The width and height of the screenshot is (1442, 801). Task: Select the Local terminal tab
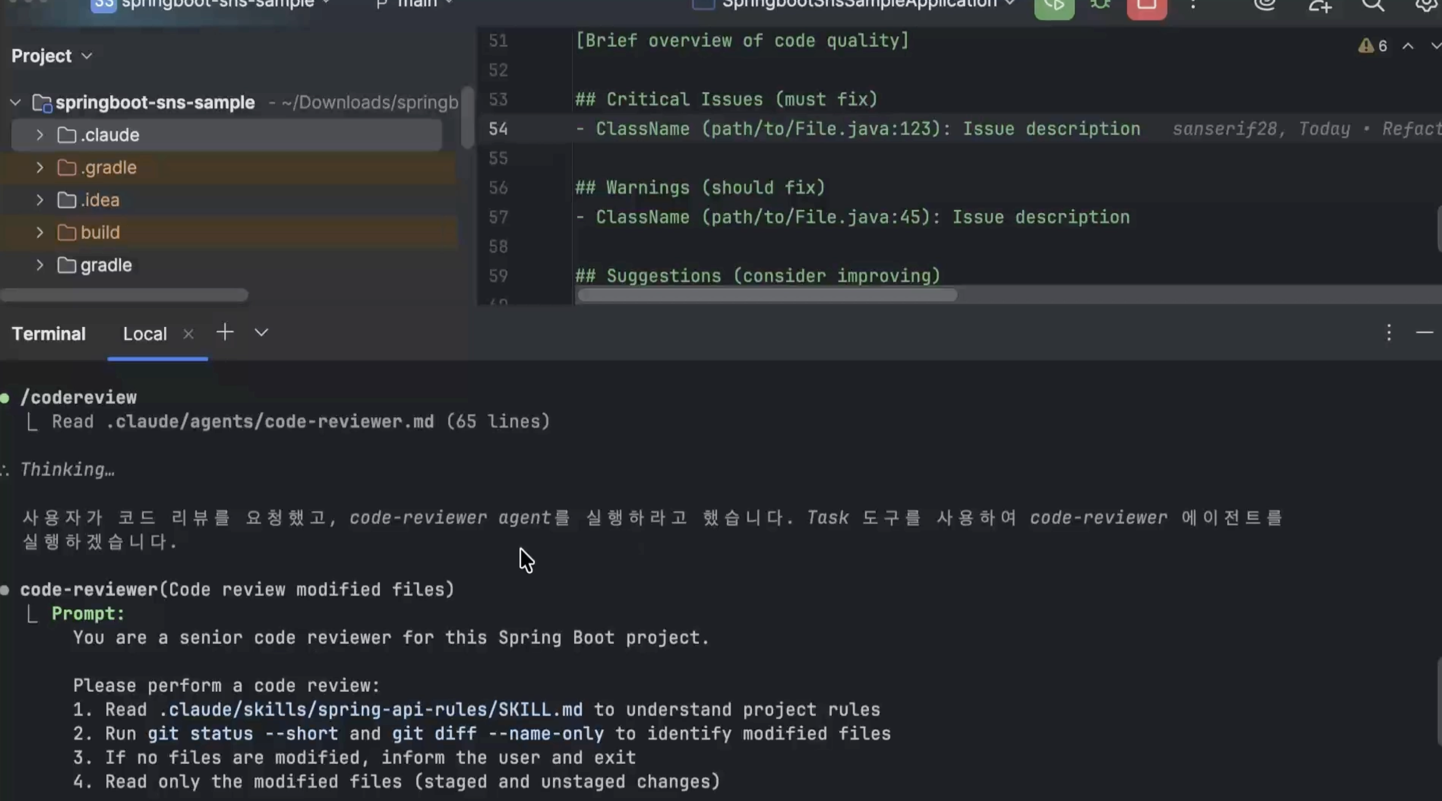click(145, 333)
